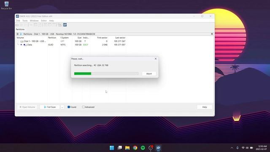Open the Windows Start menu
The height and width of the screenshot is (152, 270).
point(112,148)
